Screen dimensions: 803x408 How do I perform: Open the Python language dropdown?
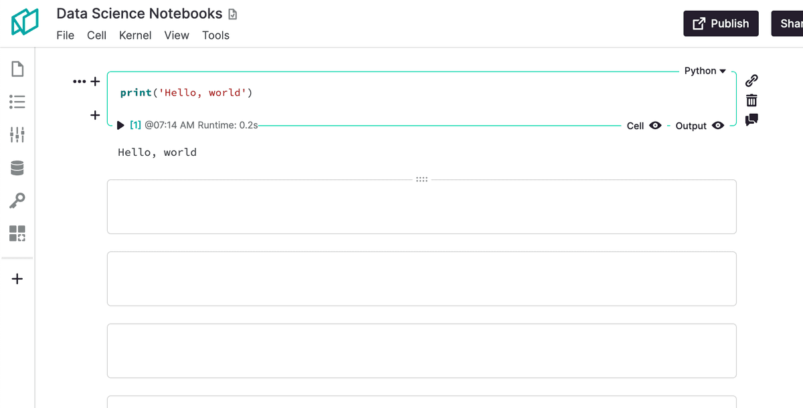(705, 70)
